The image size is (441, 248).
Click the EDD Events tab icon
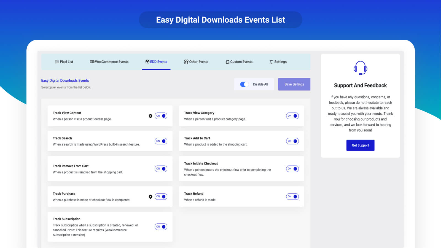coord(147,62)
